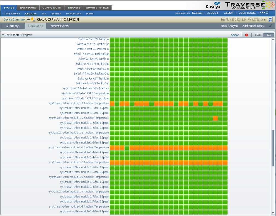
Task: Open the USER GUIDE
Action: coord(247,13)
